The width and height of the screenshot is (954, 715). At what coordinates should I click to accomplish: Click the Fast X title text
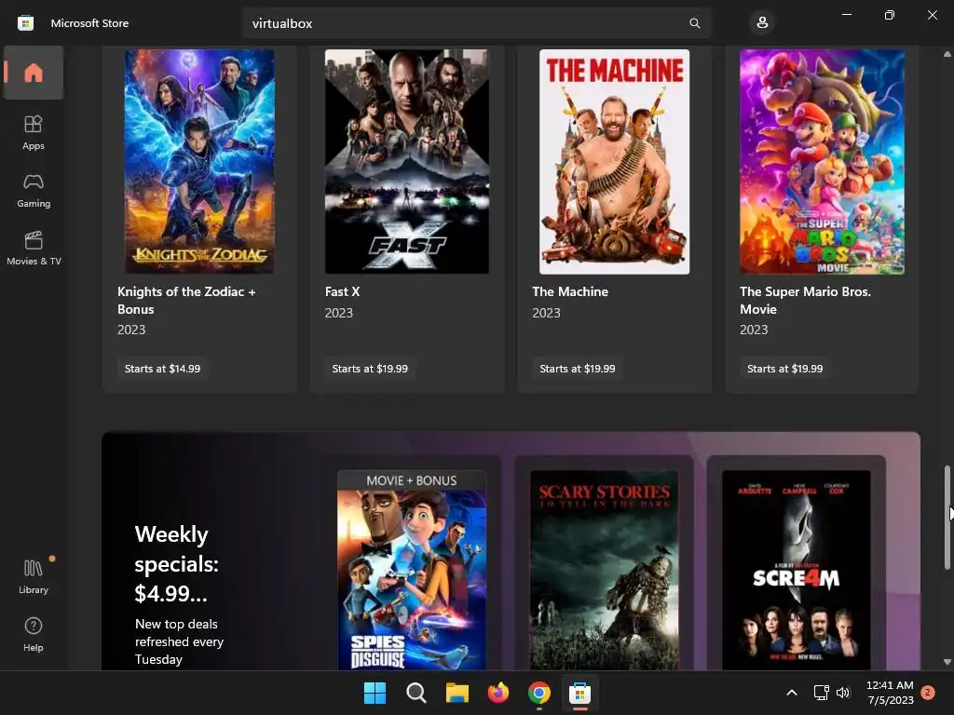[x=343, y=291]
